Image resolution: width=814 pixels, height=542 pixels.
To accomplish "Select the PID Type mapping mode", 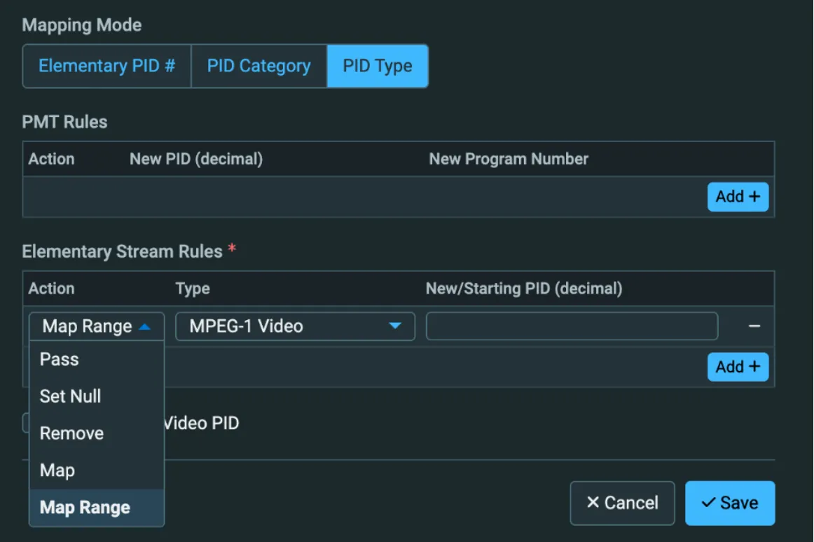I will coord(378,66).
